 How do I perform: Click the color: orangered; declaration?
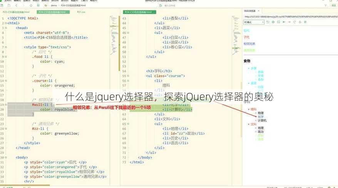coord(58,86)
